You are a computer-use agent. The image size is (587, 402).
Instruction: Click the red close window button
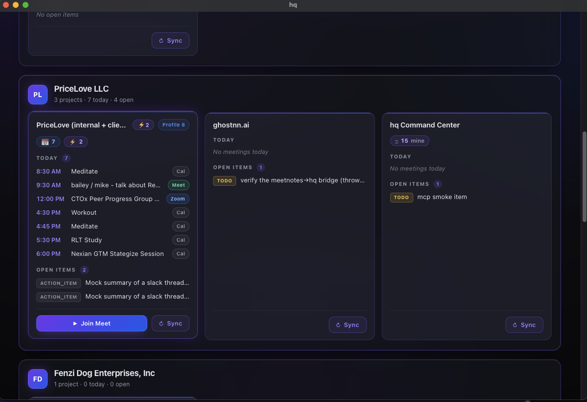pyautogui.click(x=6, y=5)
